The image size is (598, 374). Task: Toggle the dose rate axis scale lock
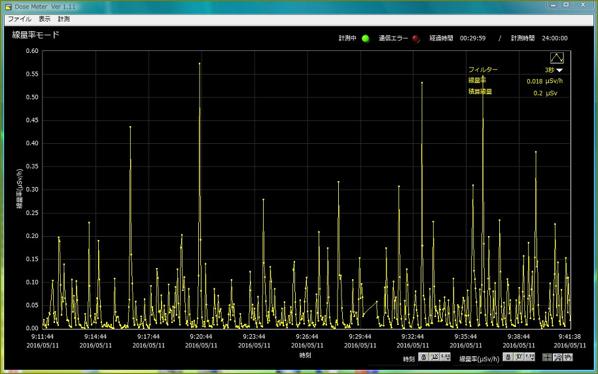tap(507, 358)
